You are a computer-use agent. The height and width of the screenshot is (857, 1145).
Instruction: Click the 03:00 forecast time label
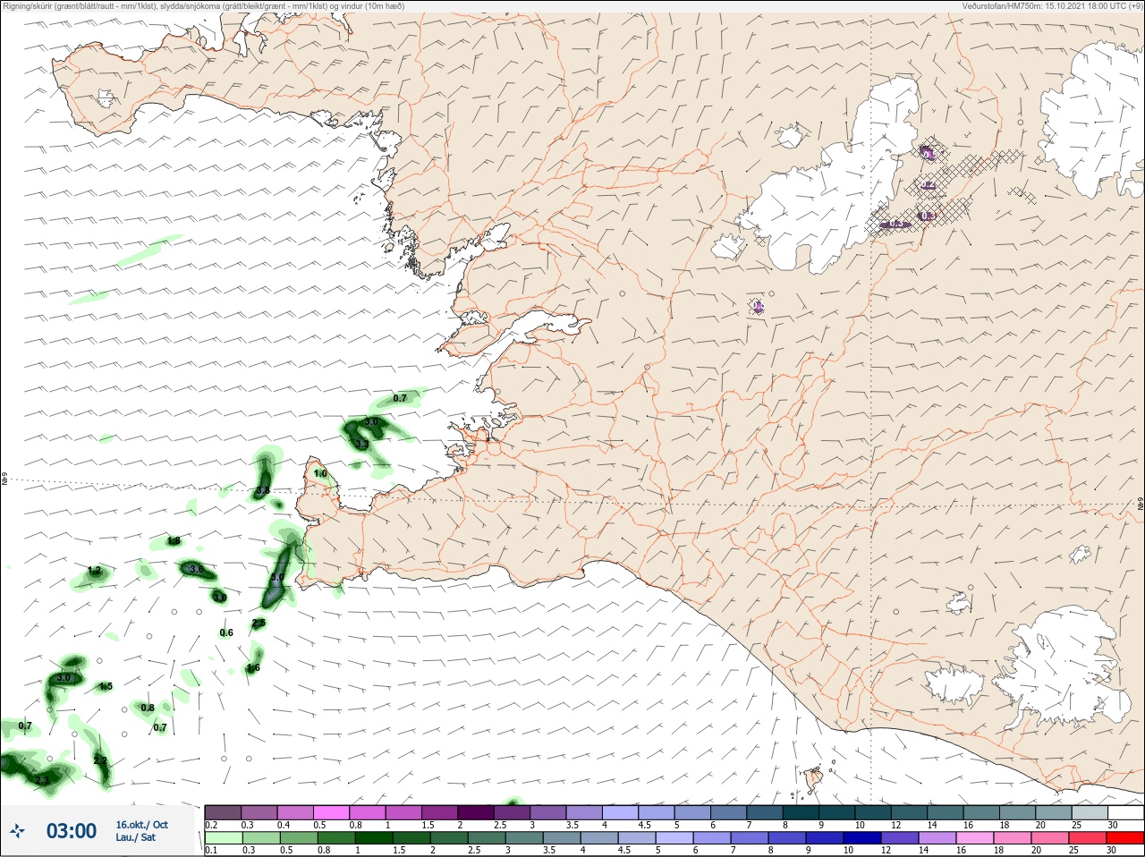point(72,831)
